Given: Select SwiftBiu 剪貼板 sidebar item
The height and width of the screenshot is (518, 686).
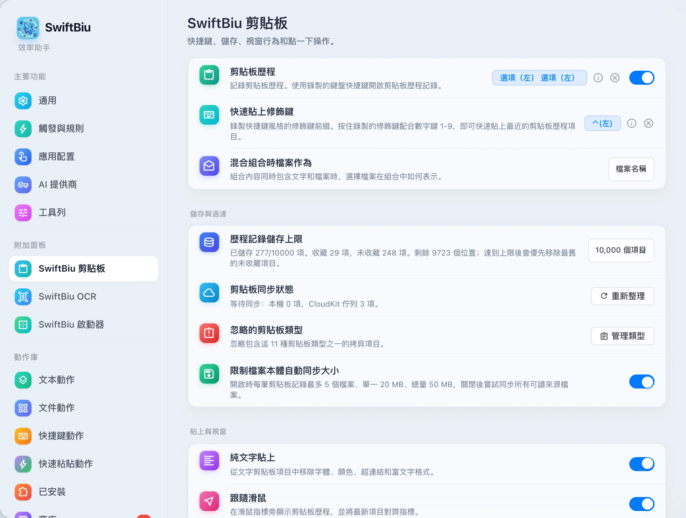Looking at the screenshot, I should click(83, 269).
